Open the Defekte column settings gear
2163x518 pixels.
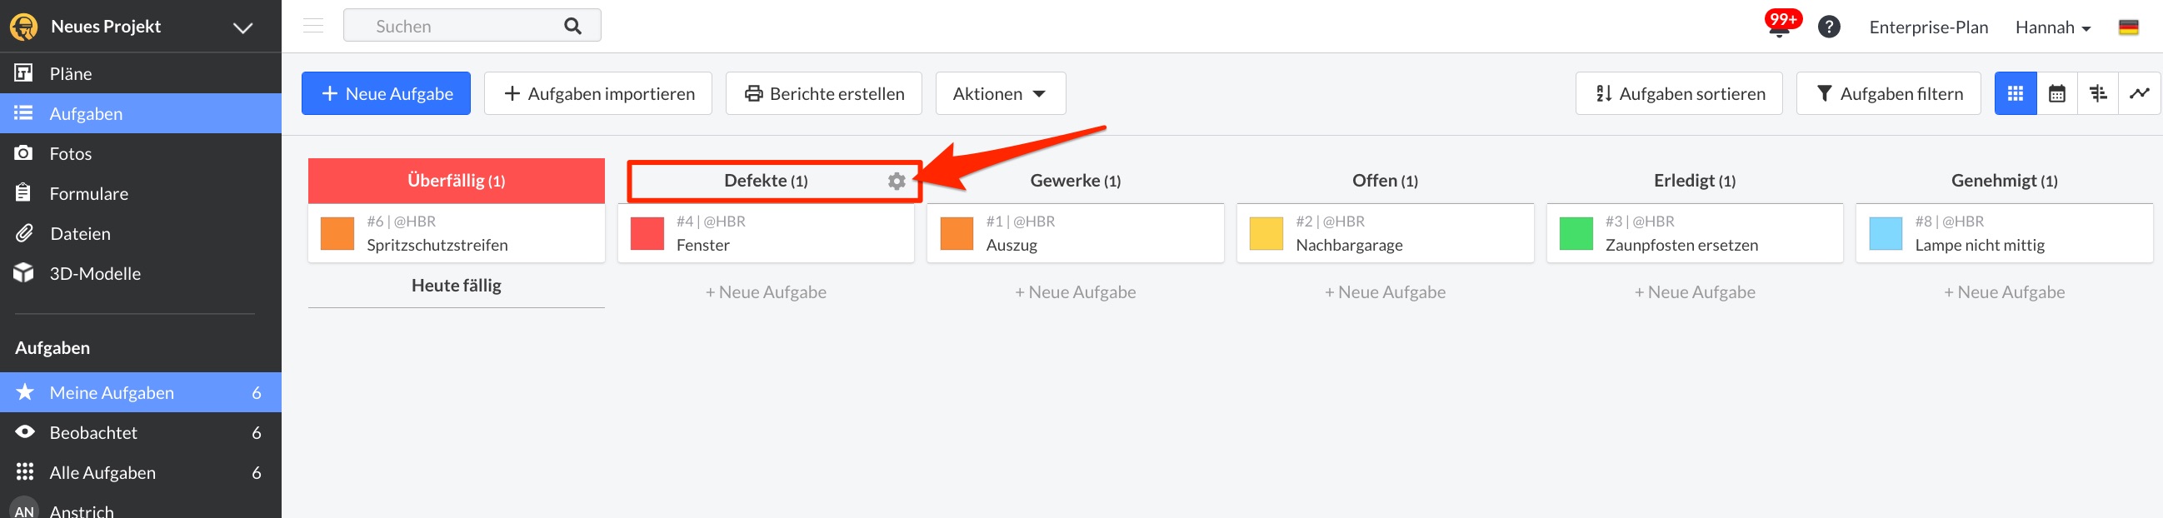point(897,181)
